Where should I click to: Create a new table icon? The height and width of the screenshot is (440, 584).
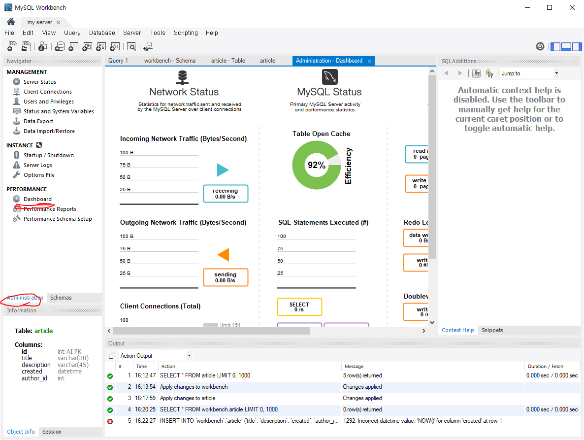73,46
